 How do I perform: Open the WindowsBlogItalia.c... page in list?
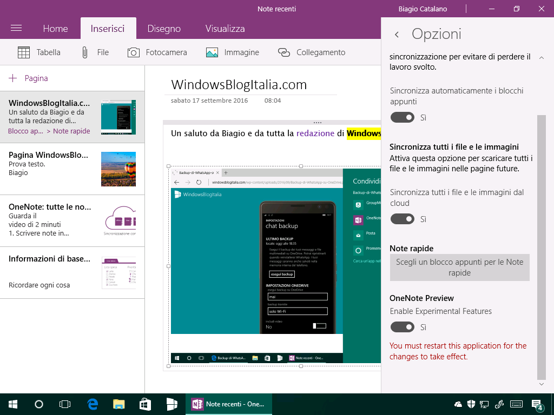(72, 117)
